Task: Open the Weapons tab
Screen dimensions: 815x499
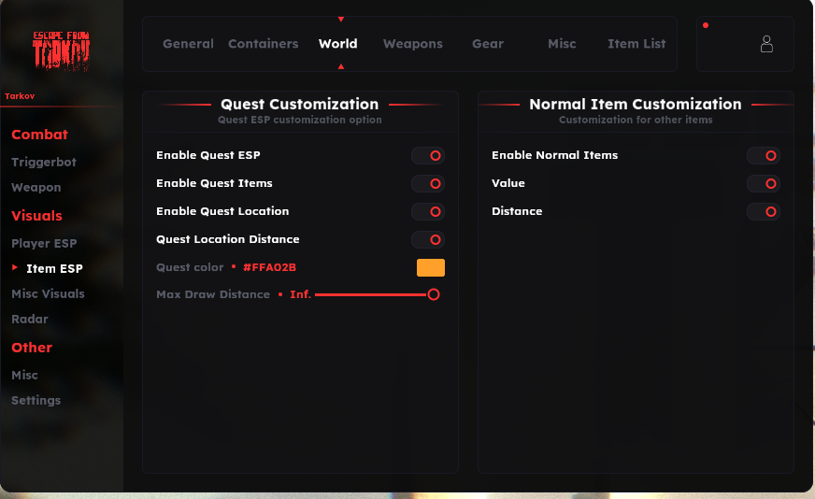Action: click(412, 44)
